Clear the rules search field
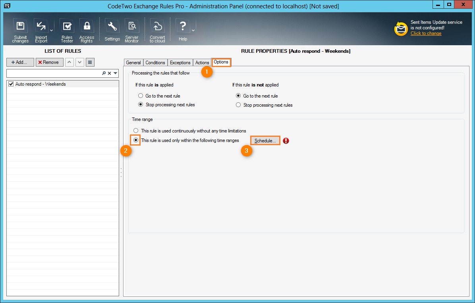The image size is (475, 303). 110,73
